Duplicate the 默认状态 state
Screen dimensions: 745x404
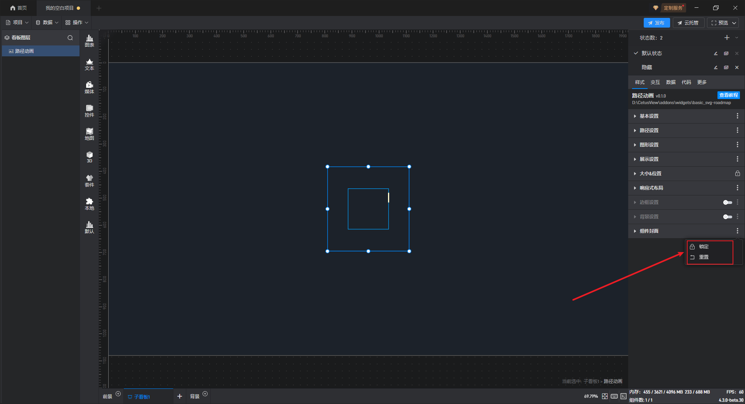726,53
